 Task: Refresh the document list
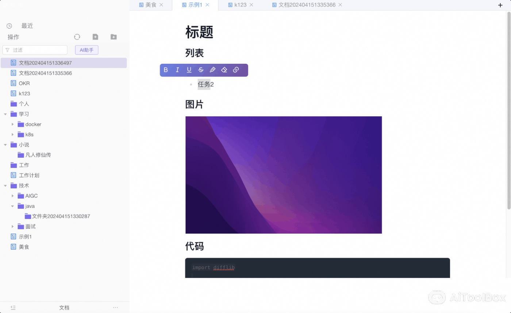77,37
